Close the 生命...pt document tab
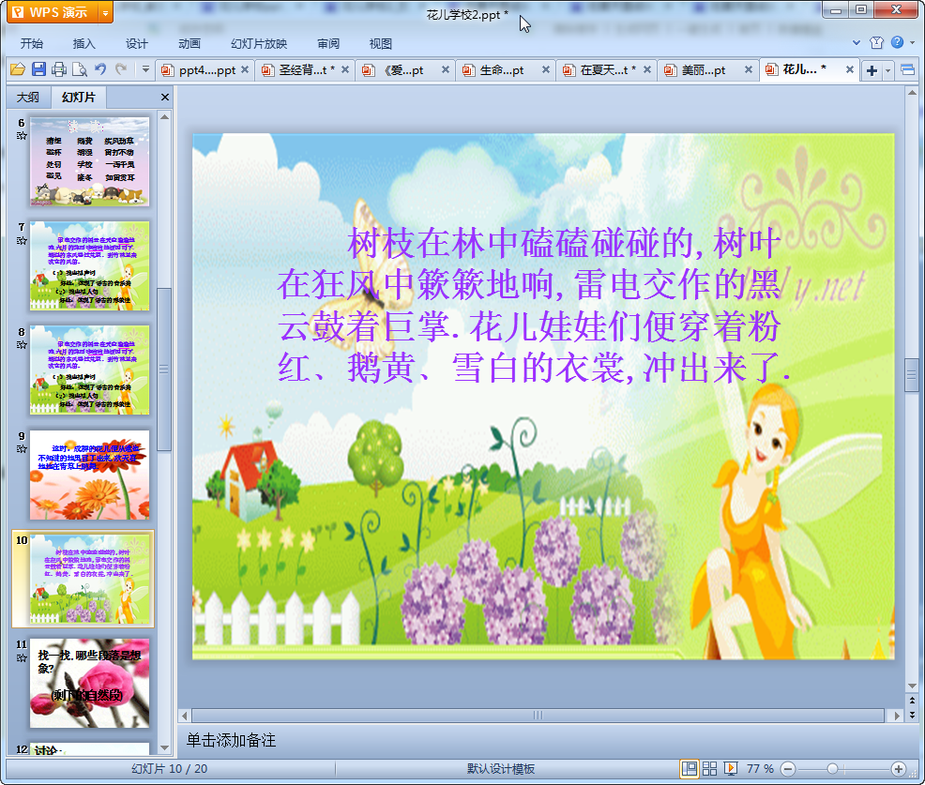This screenshot has height=785, width=925. click(546, 69)
